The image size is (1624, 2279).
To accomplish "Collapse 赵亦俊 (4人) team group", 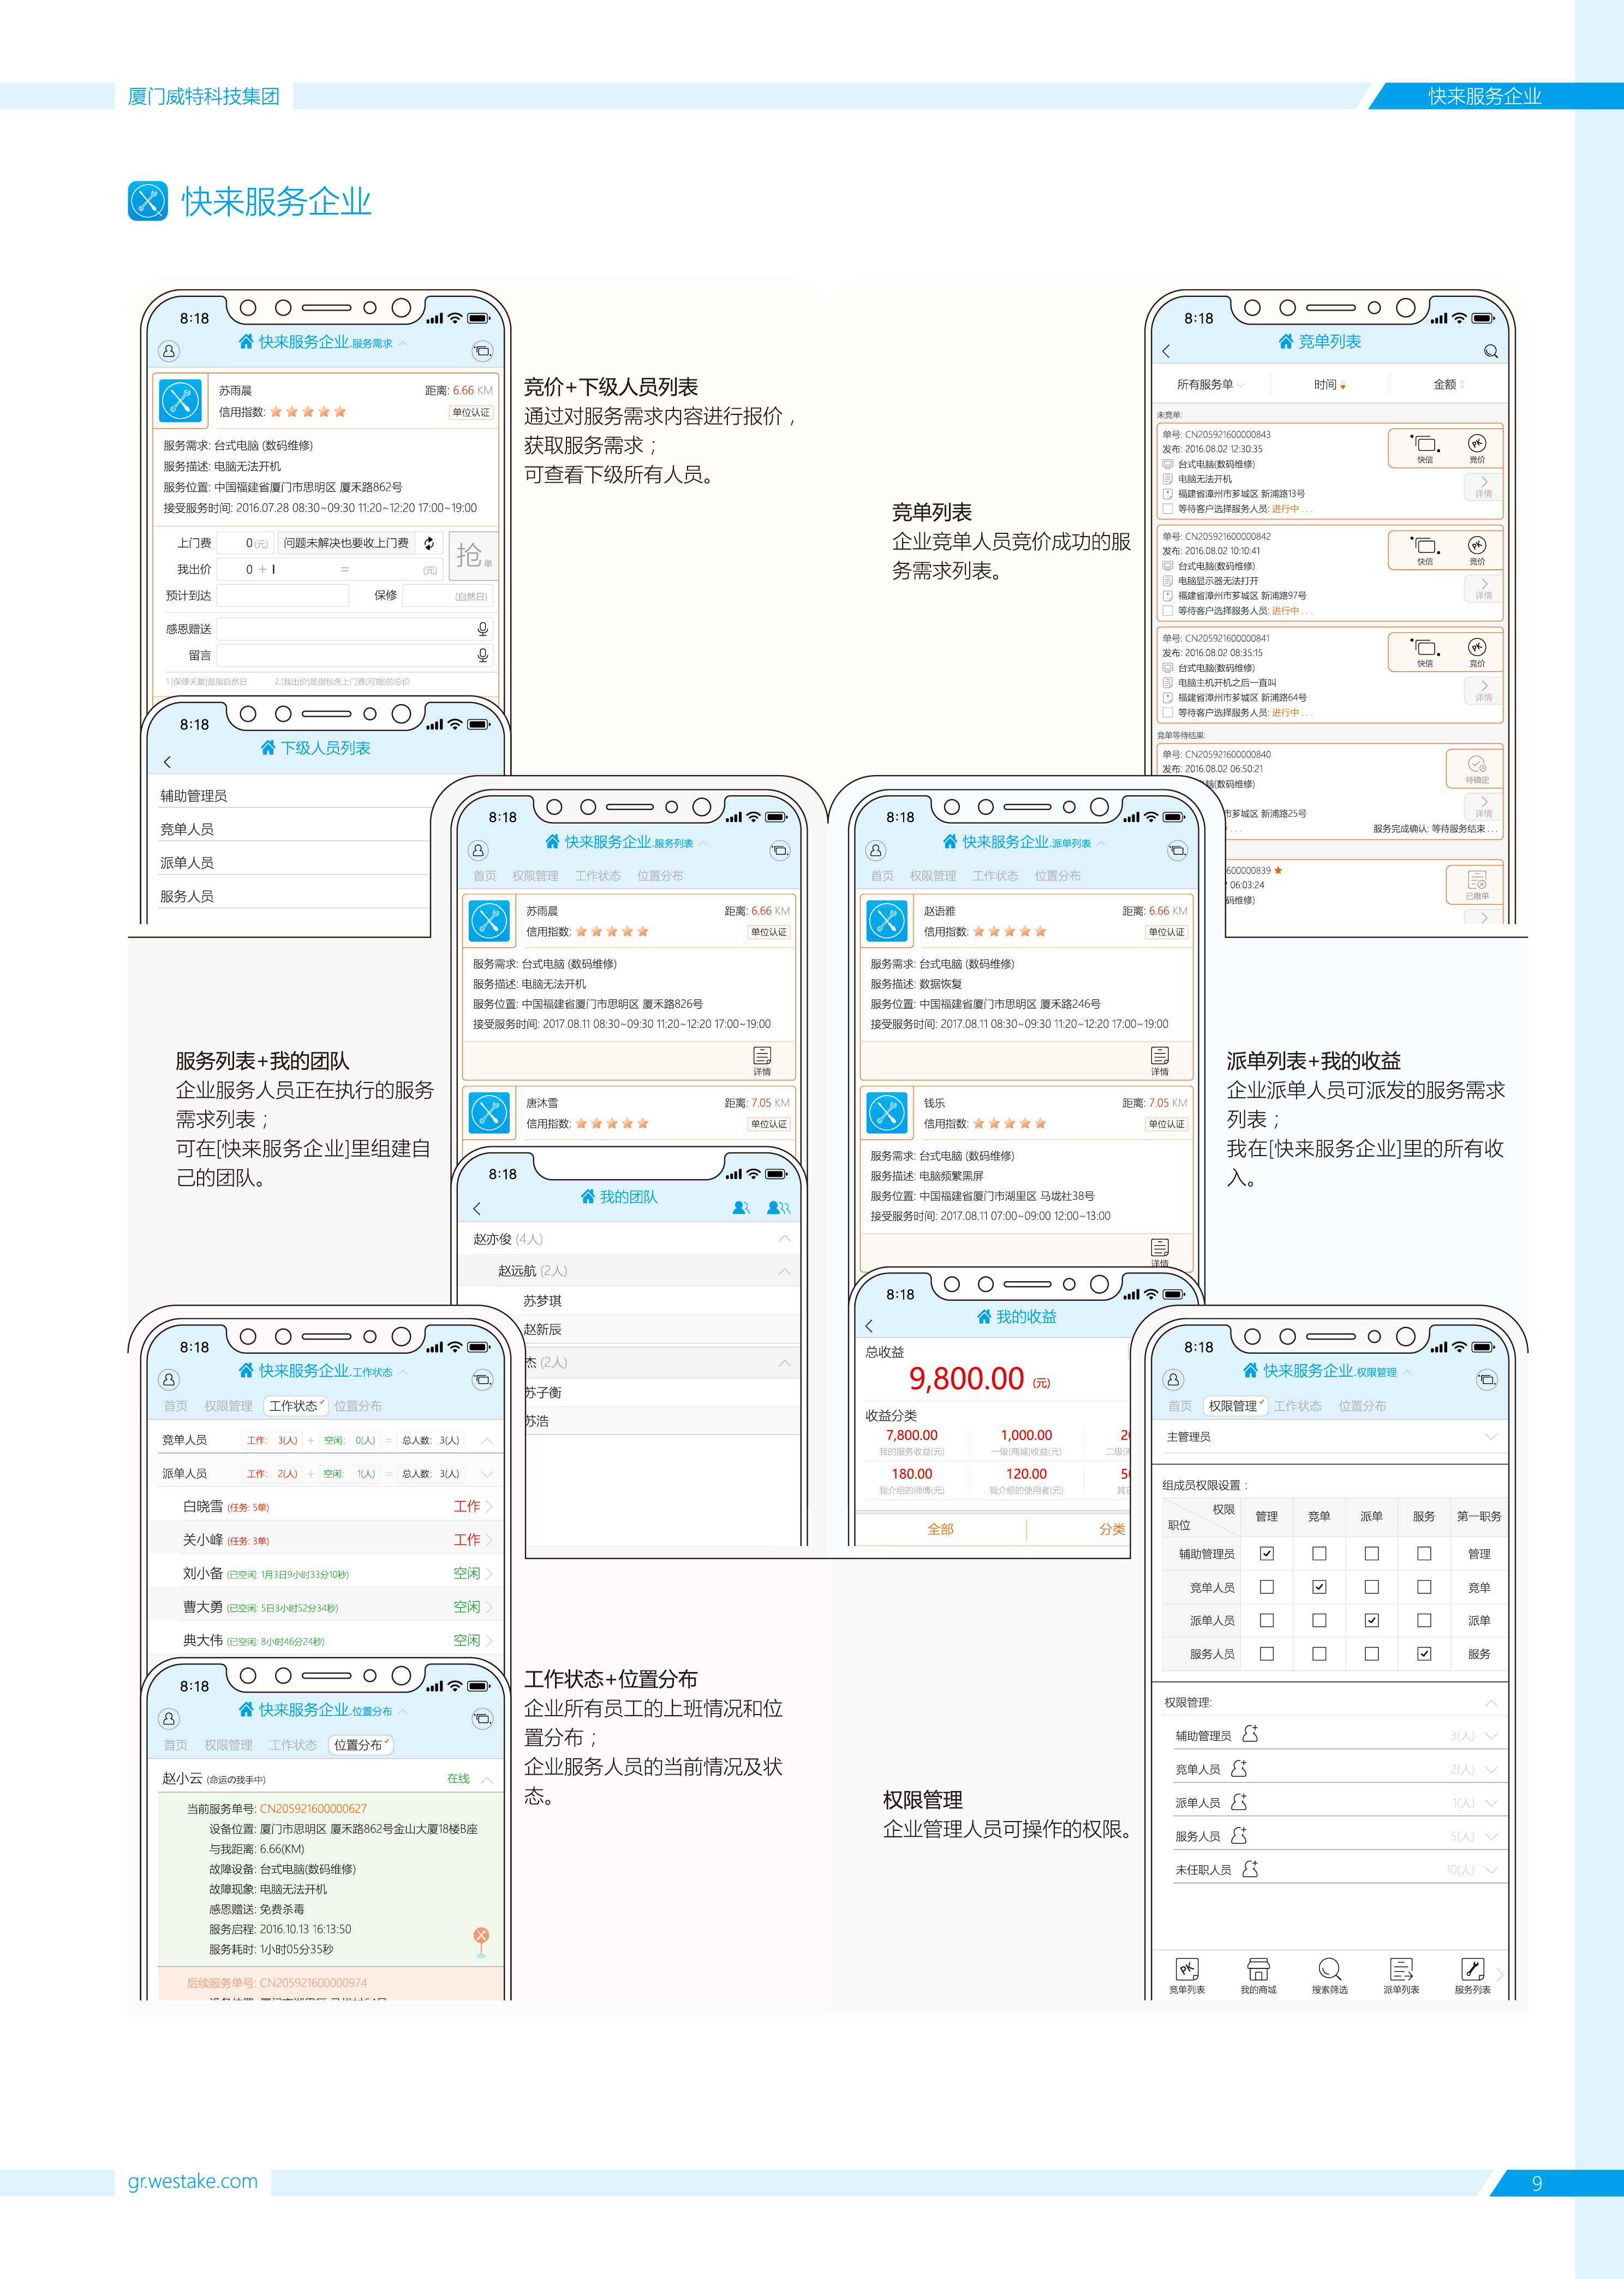I will pyautogui.click(x=784, y=1239).
